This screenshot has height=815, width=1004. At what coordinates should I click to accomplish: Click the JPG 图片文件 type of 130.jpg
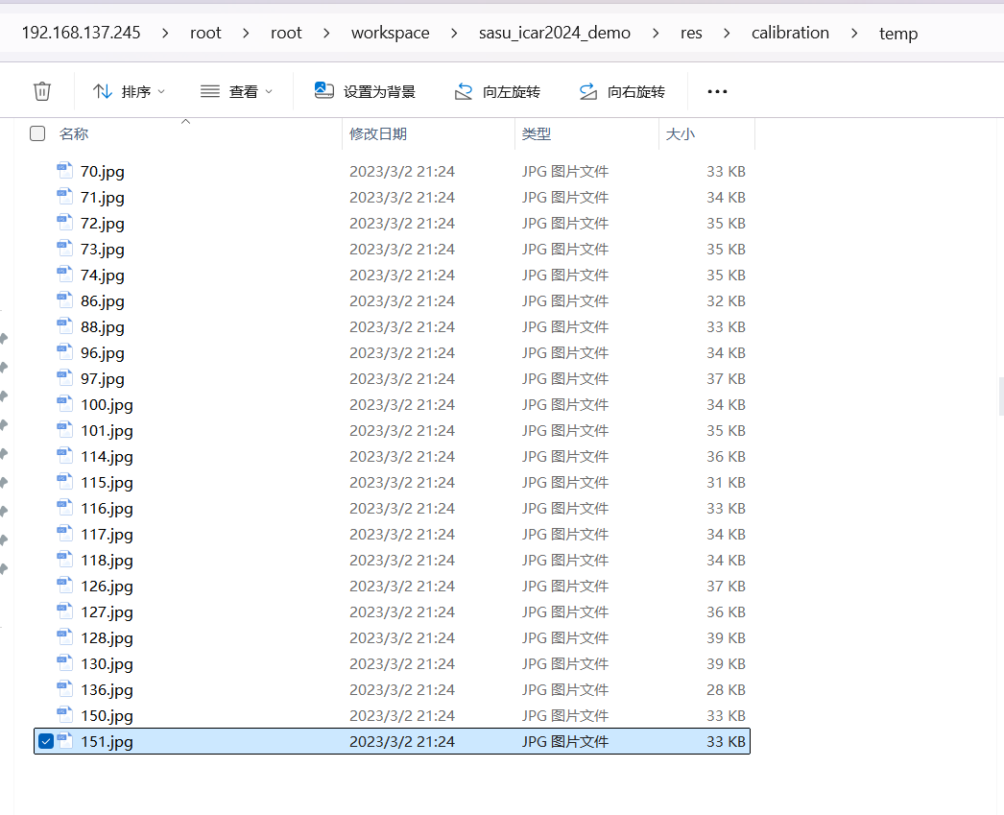(564, 664)
